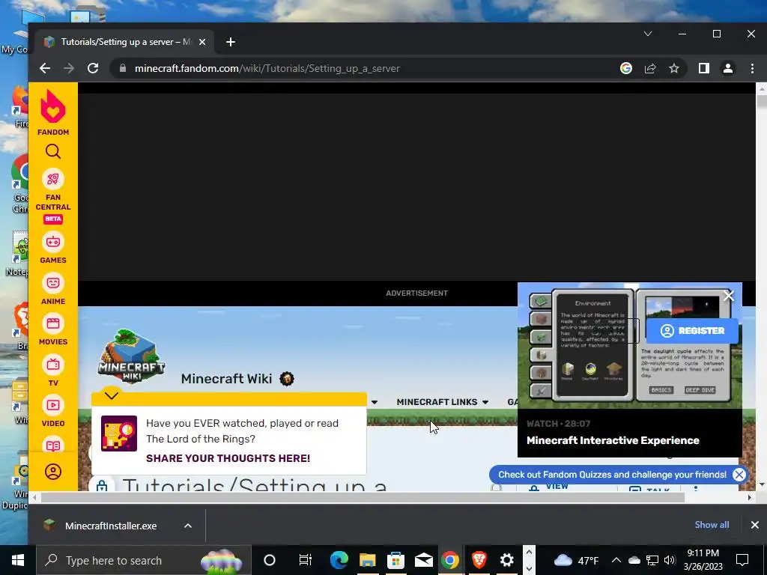Reload the page with refresh icon
Screen dimensions: 767x575
pos(93,68)
